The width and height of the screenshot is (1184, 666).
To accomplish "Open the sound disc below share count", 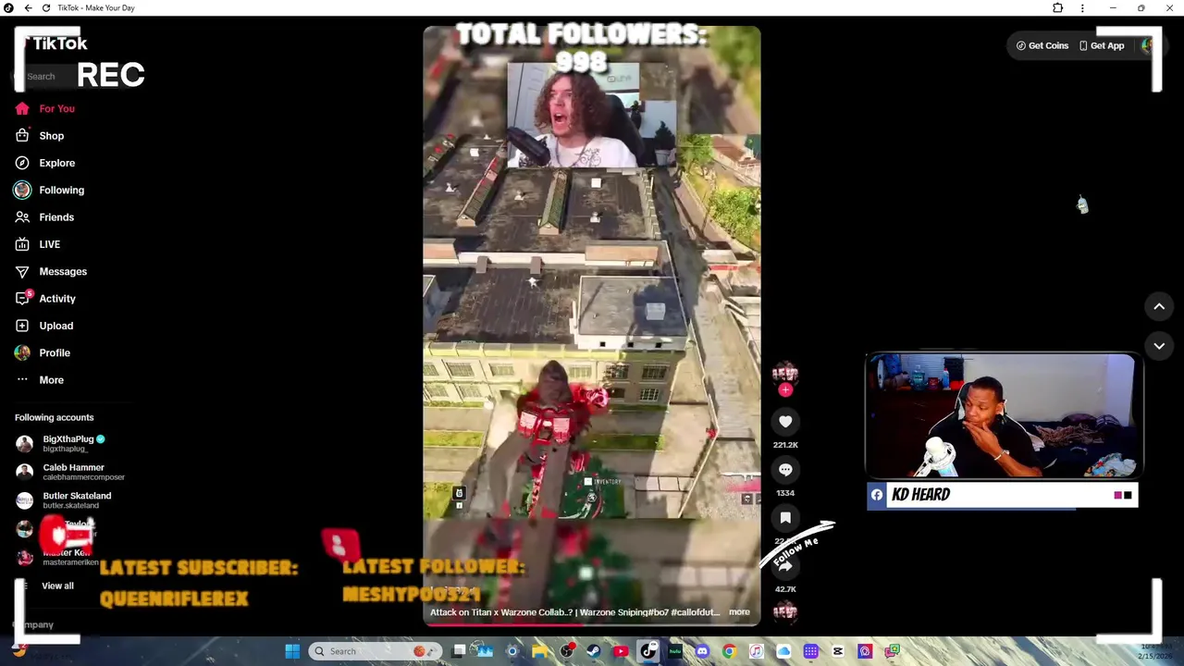I will pos(785,610).
